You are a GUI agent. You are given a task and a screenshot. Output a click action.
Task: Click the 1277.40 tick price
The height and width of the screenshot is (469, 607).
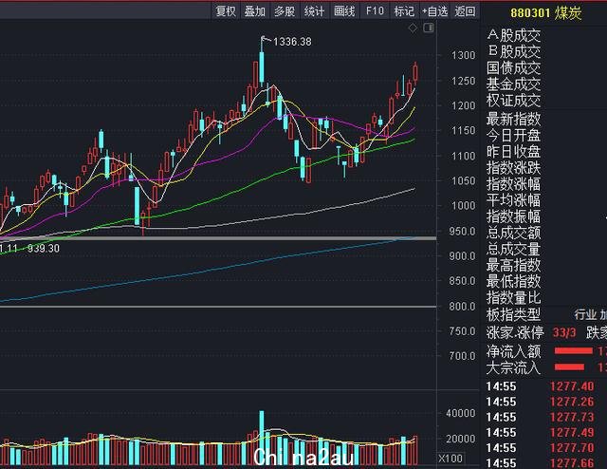[572, 386]
